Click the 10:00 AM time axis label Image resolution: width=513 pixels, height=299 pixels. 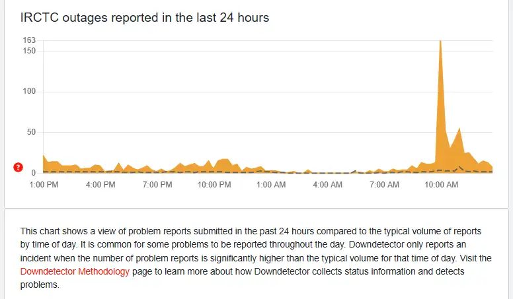(x=441, y=185)
